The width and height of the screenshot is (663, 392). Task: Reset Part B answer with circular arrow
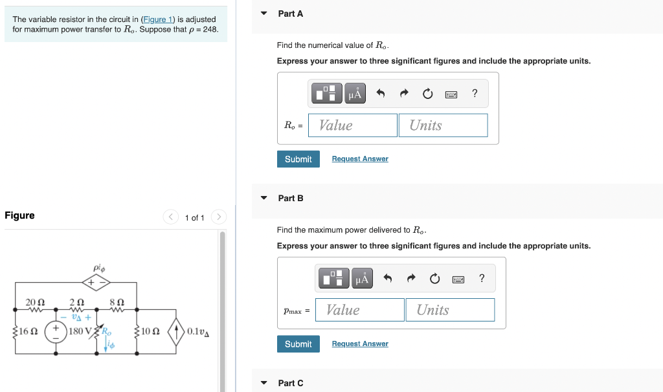[x=434, y=278]
